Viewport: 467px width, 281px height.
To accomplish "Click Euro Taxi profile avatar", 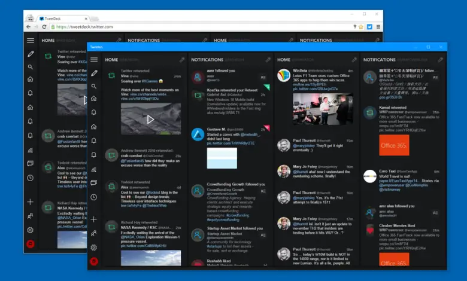I will coord(369,176).
